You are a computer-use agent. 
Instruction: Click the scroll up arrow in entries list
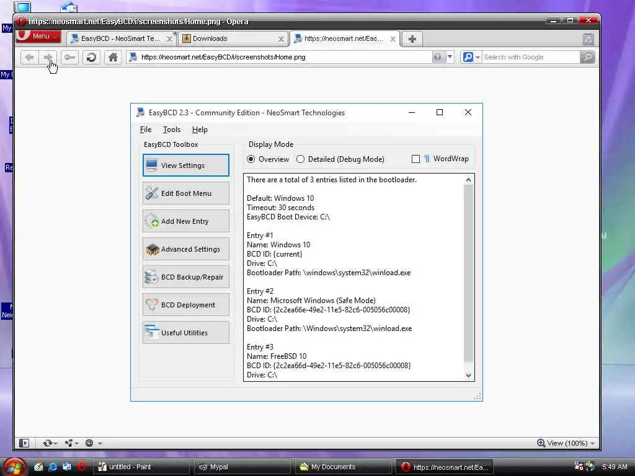pyautogui.click(x=469, y=180)
